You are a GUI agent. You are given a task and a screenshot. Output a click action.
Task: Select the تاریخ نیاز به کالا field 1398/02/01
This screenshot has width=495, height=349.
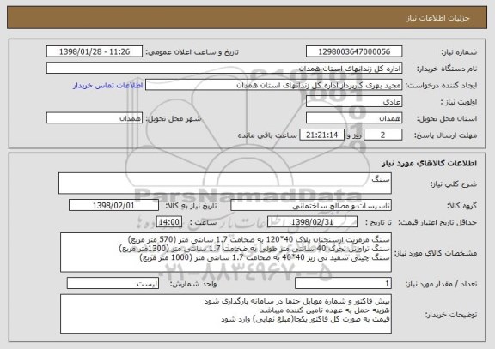(x=113, y=206)
